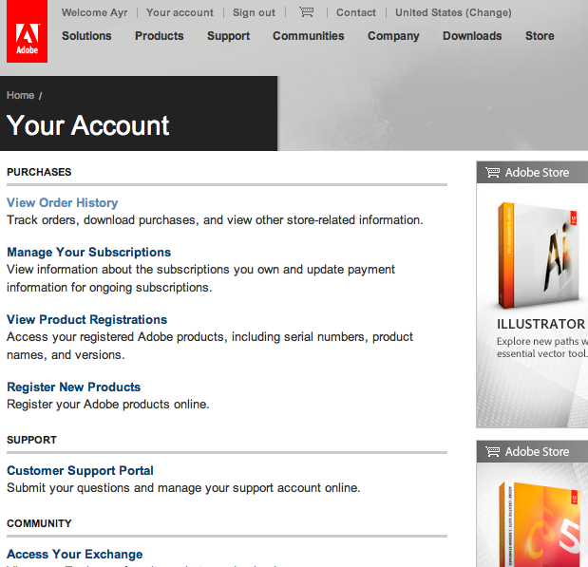
Task: Click cart icon in lower Adobe Store banner
Action: click(x=492, y=451)
